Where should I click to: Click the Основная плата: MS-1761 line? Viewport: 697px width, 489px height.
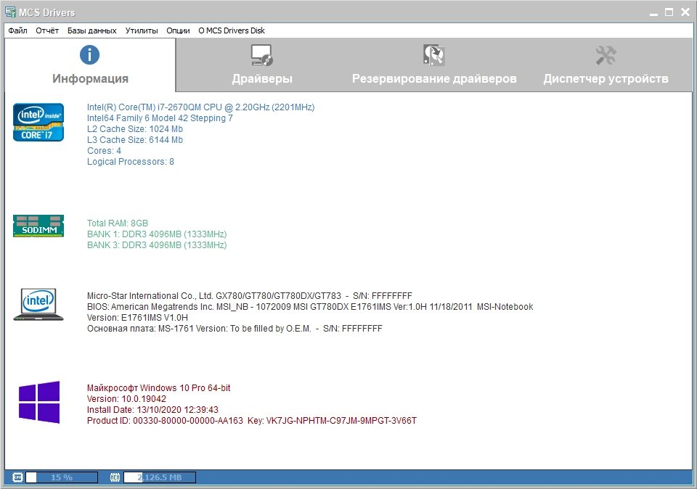[x=235, y=329]
